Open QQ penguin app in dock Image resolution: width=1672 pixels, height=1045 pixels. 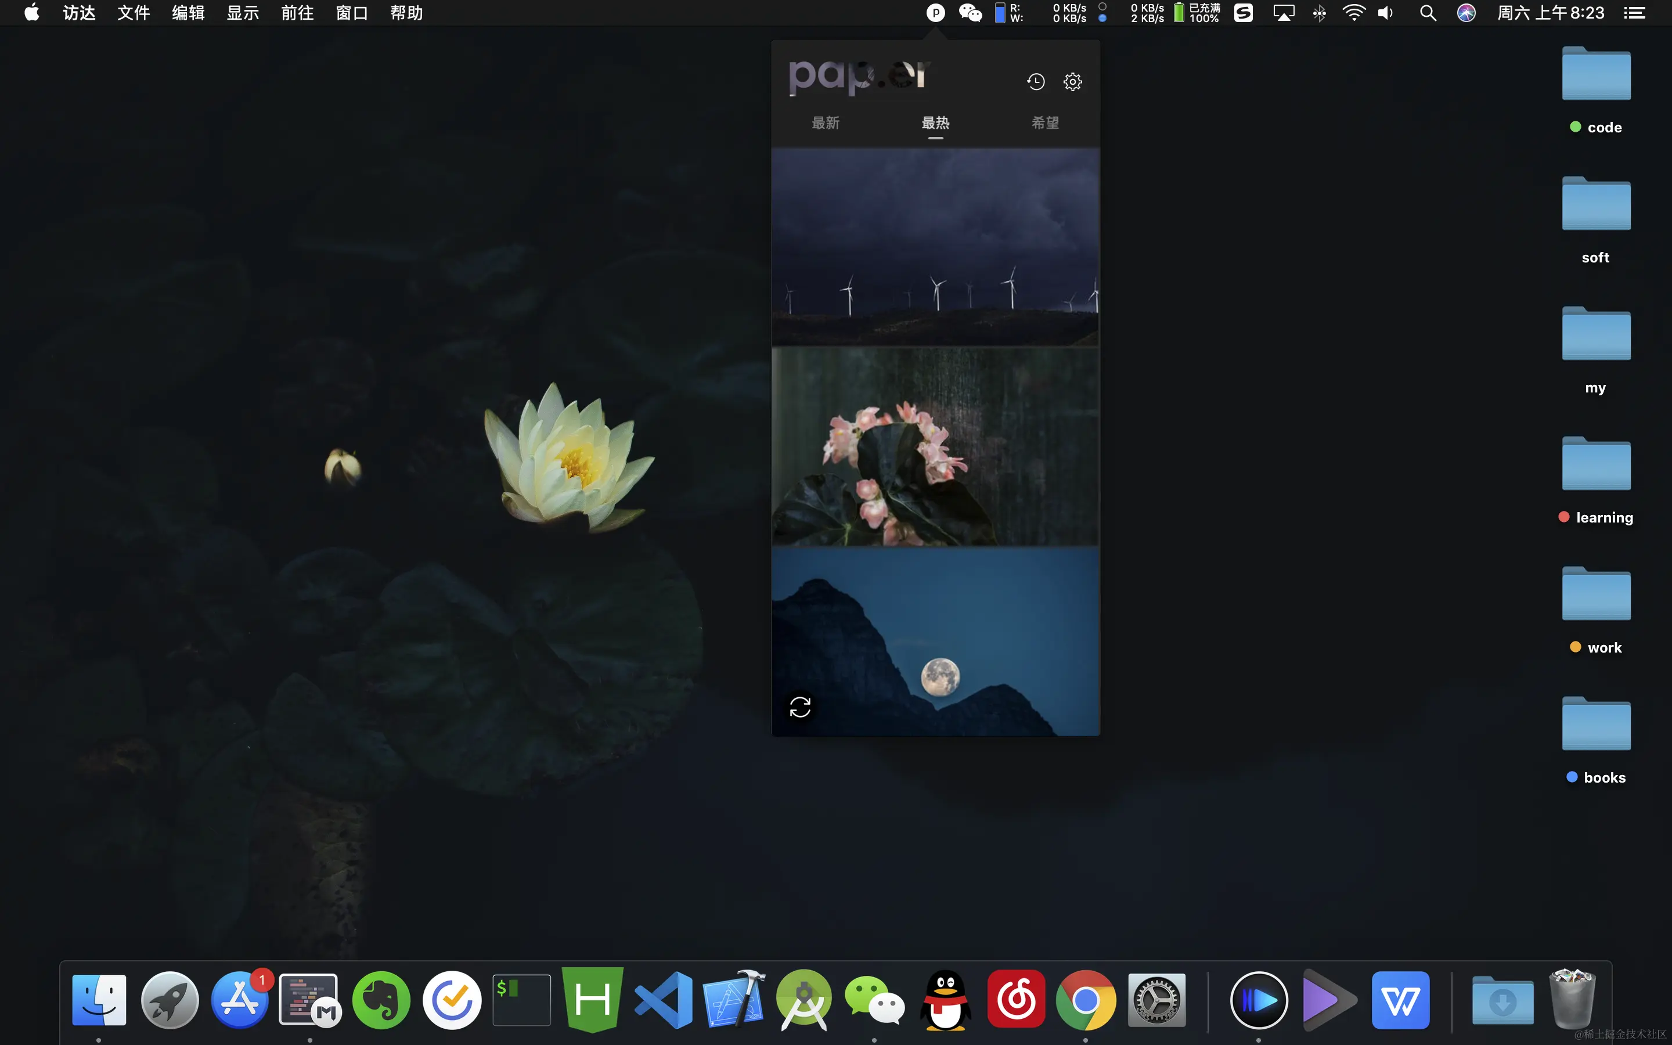(945, 999)
